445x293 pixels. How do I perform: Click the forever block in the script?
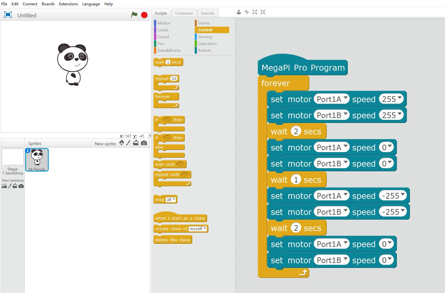point(275,83)
